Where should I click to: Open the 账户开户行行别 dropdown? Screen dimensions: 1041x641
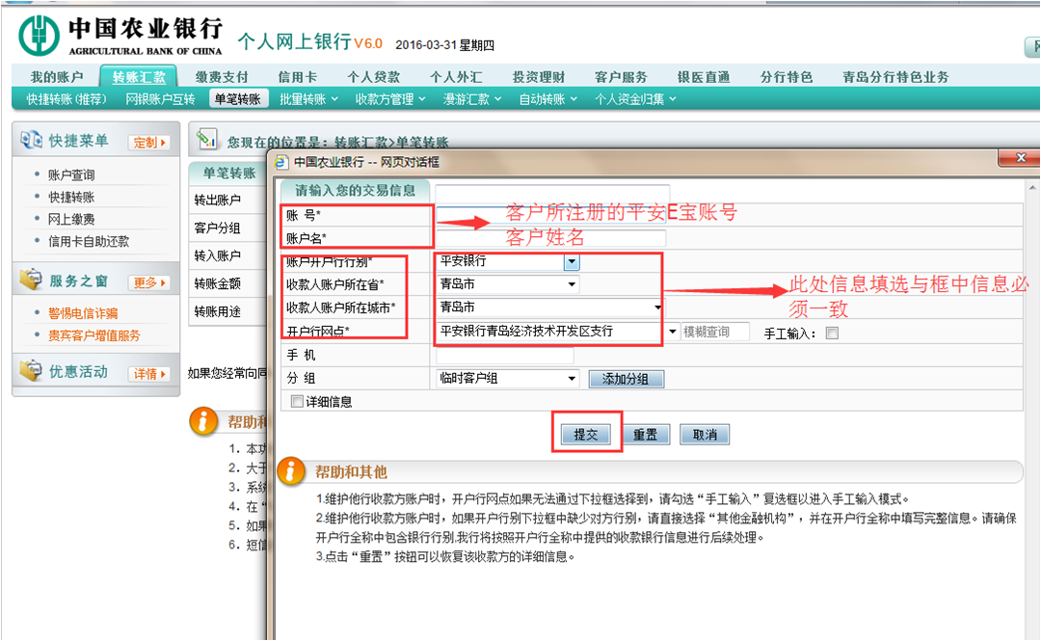[571, 262]
